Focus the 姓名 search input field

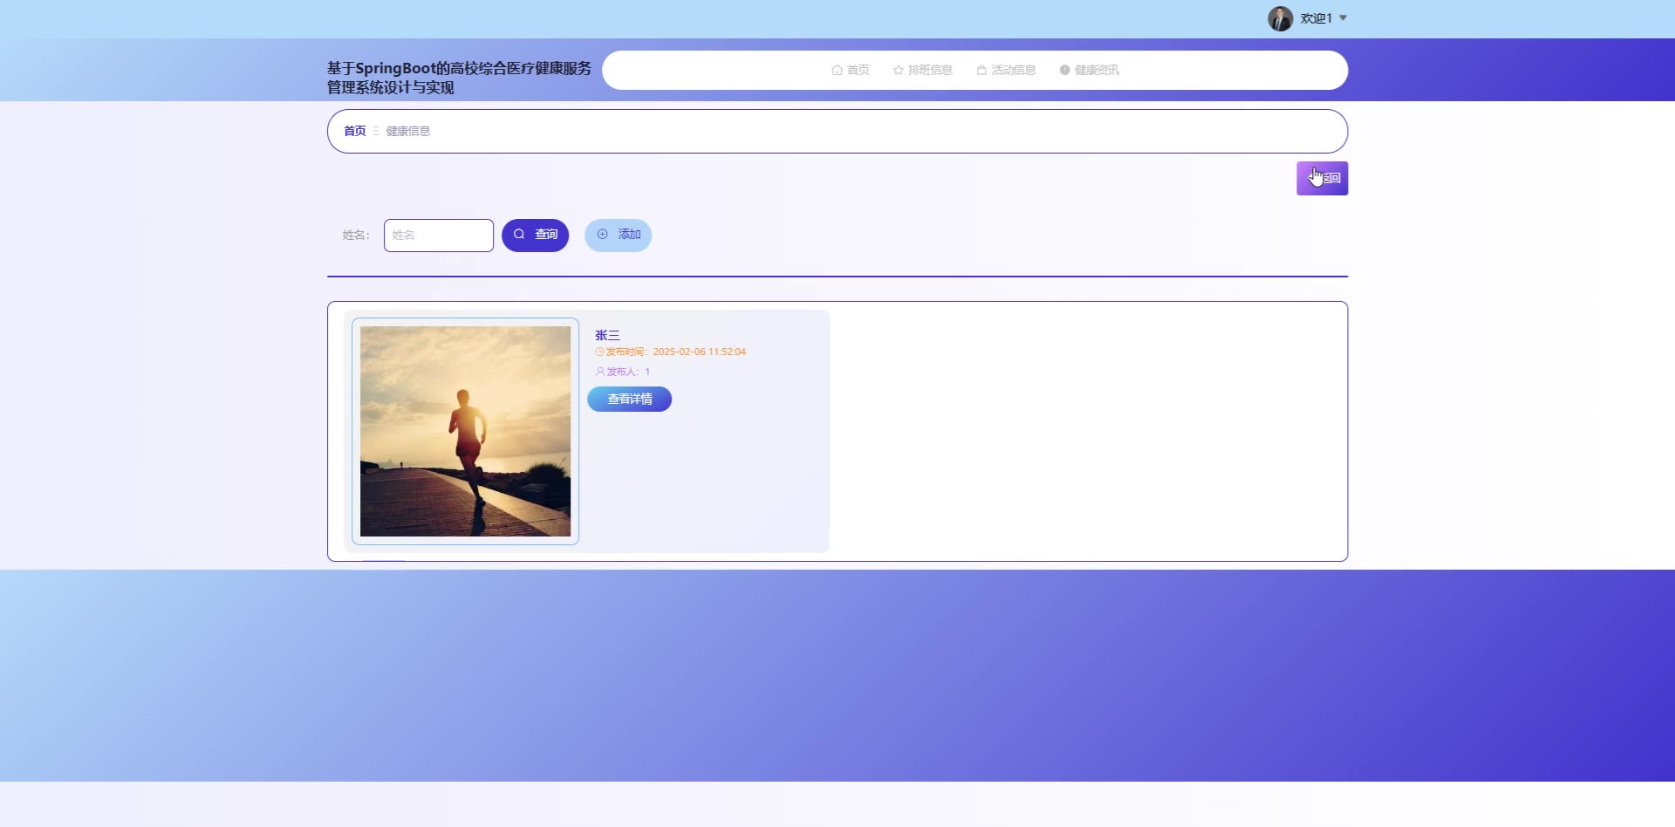click(439, 236)
